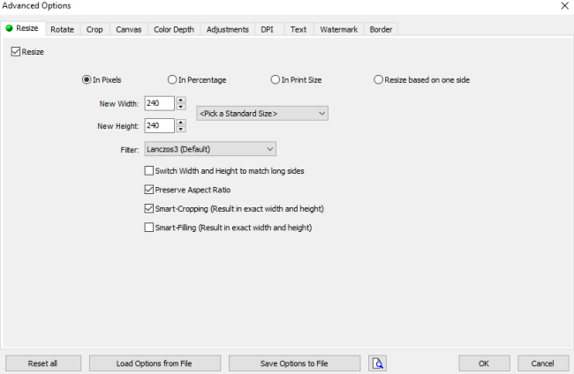Screen dimensions: 574x374
Task: Disable Preserve Aspect Ratio
Action: coord(149,190)
